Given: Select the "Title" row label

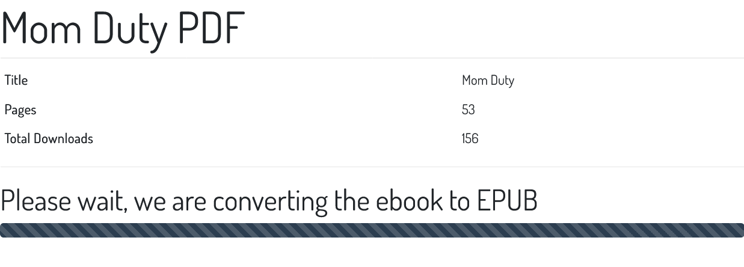Looking at the screenshot, I should pyautogui.click(x=16, y=80).
